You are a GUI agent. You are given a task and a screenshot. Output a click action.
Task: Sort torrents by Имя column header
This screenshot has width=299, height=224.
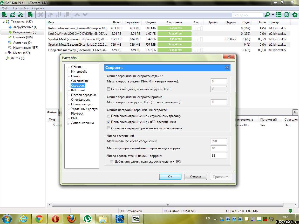(x=77, y=22)
